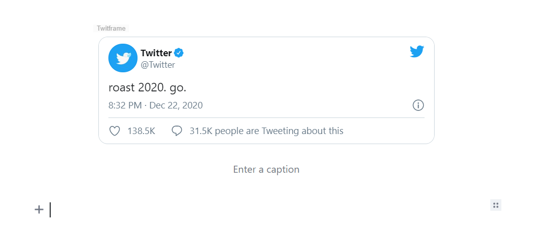Click the "roast 2020. go." tweet text

(148, 87)
